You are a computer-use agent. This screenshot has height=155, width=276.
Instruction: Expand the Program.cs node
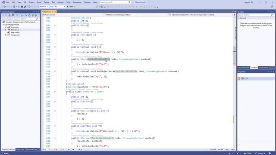click(6, 35)
